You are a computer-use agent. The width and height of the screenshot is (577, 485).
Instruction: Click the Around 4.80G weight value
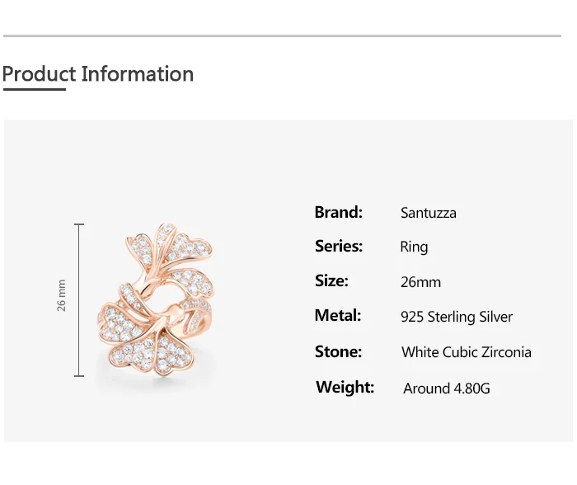(x=446, y=388)
